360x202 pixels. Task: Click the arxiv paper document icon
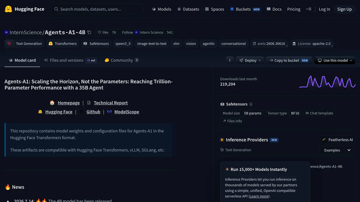coord(255,43)
